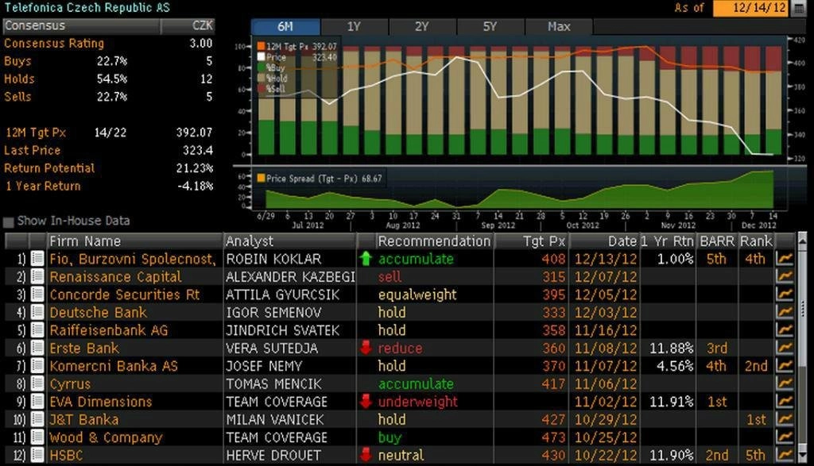Open report document icon for Fio, Burzovni Spolecnost
This screenshot has width=814, height=466.
(37, 259)
